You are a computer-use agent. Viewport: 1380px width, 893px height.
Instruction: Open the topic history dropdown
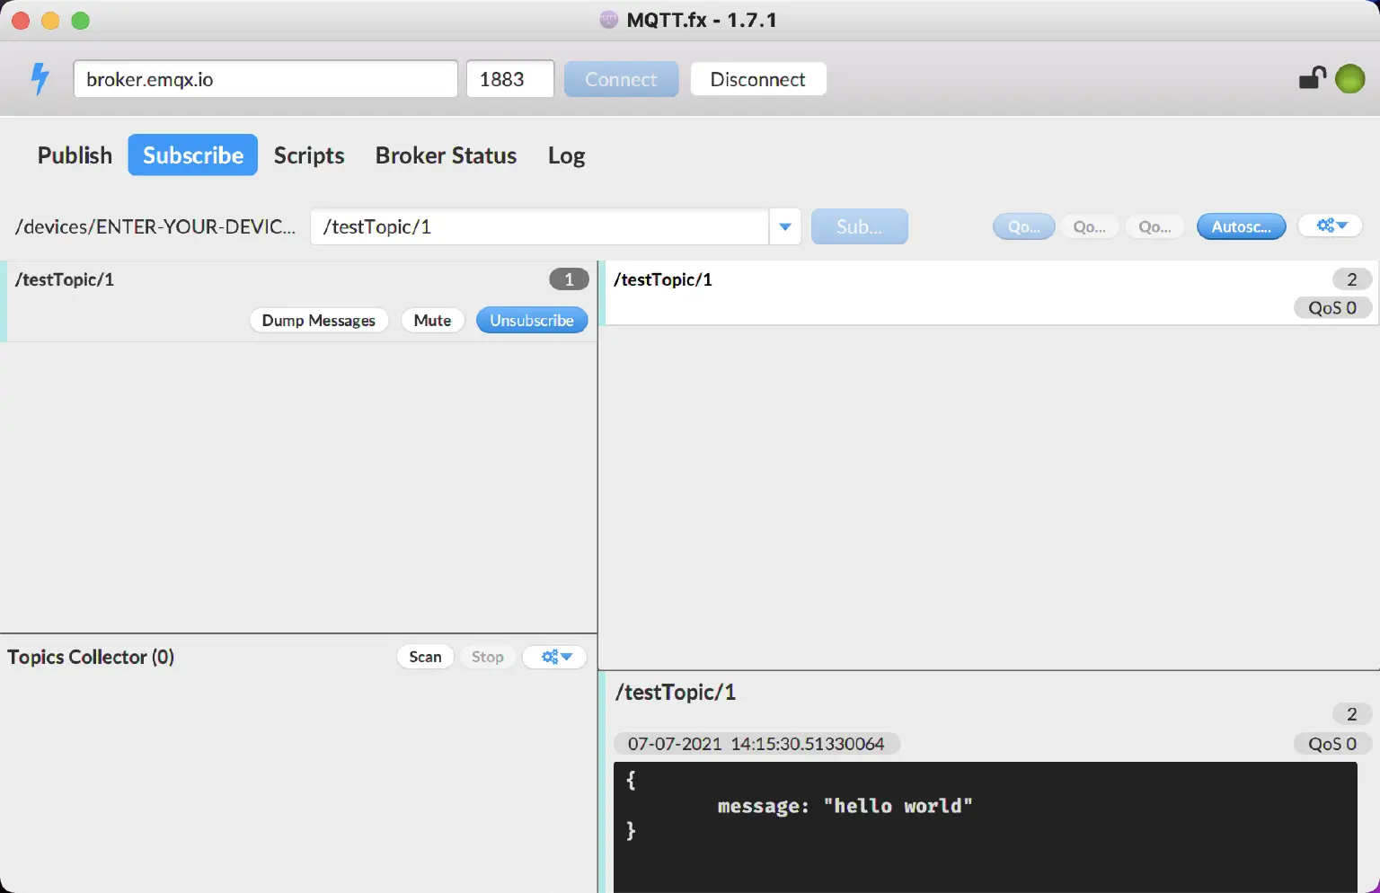[784, 226]
